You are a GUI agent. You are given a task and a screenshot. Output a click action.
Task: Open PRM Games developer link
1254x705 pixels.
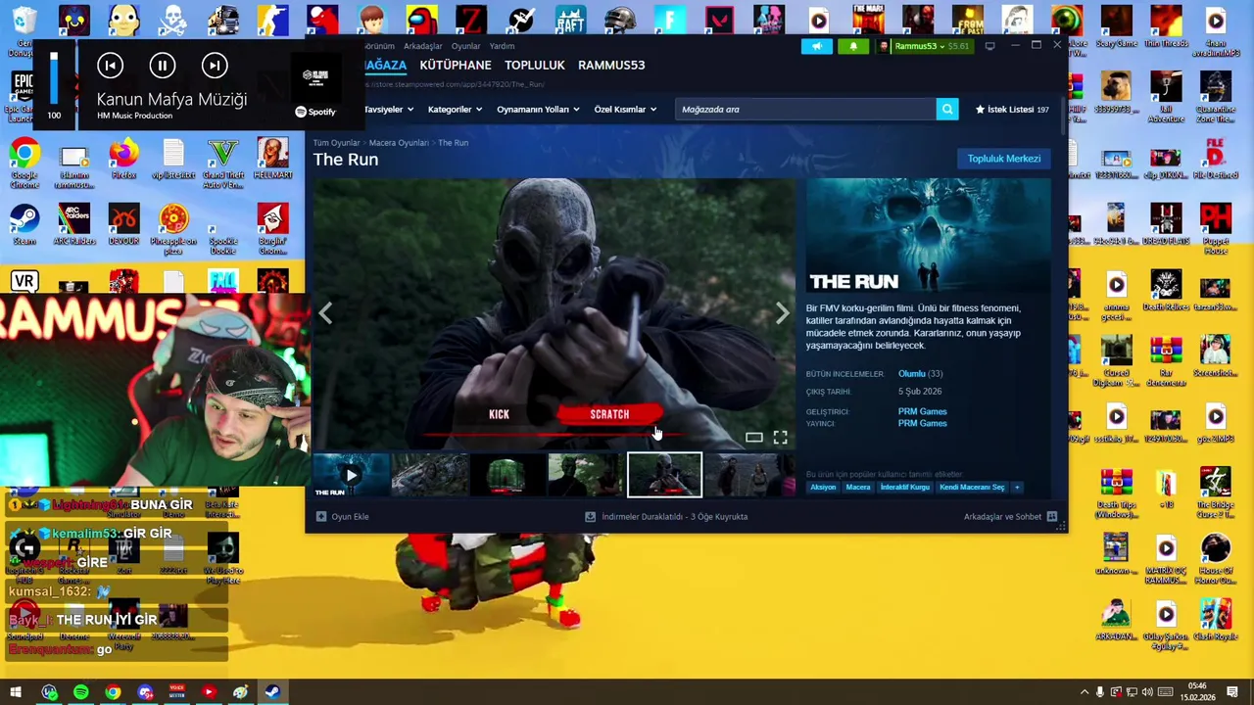click(x=922, y=412)
